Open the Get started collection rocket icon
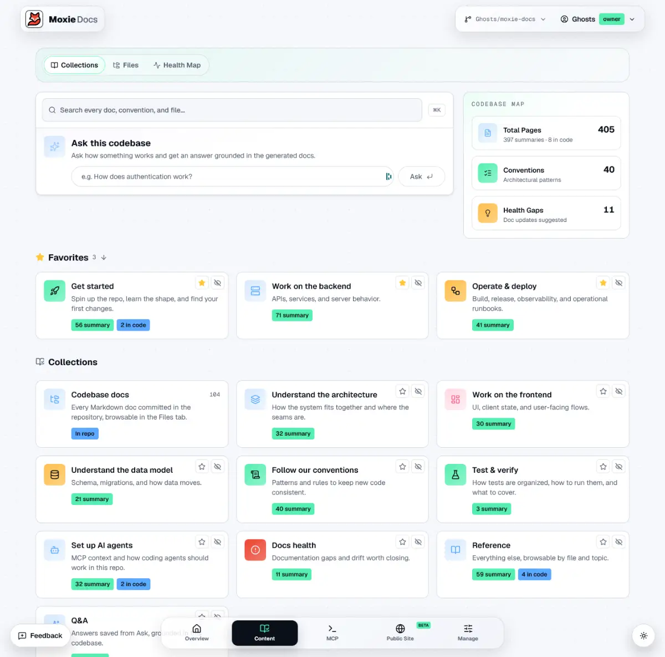This screenshot has width=665, height=657. point(54,291)
